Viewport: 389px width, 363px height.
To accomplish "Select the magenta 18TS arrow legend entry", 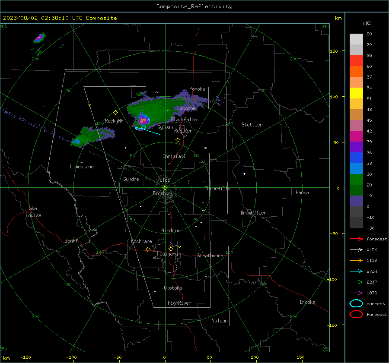I will [x=356, y=293].
